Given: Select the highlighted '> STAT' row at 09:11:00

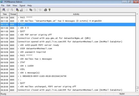Looking at the screenshot, I should 68,24.
